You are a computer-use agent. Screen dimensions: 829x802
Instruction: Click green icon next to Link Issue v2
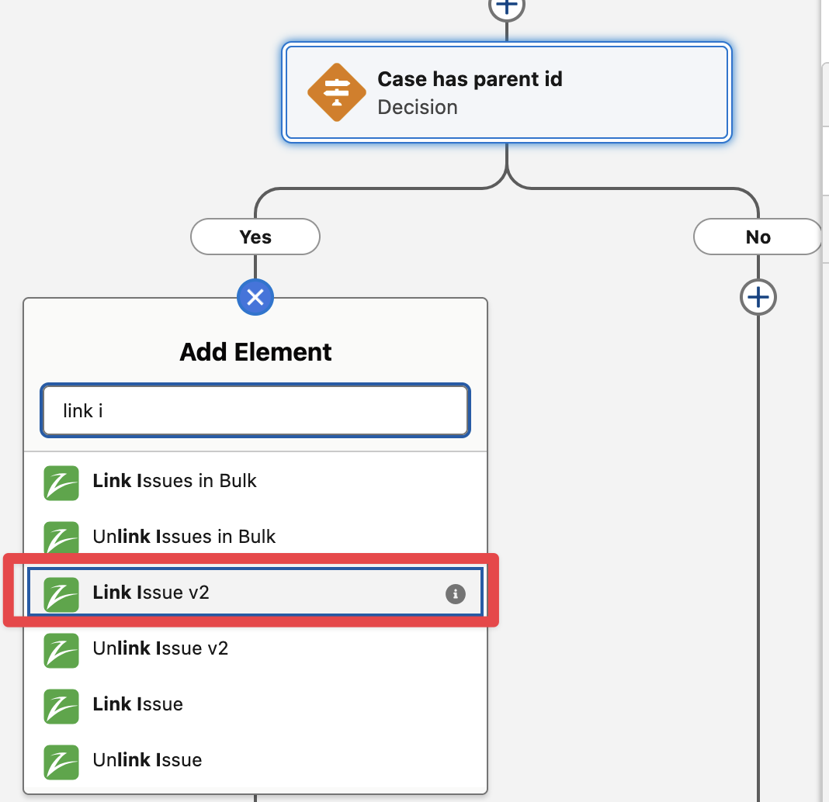[x=61, y=594]
